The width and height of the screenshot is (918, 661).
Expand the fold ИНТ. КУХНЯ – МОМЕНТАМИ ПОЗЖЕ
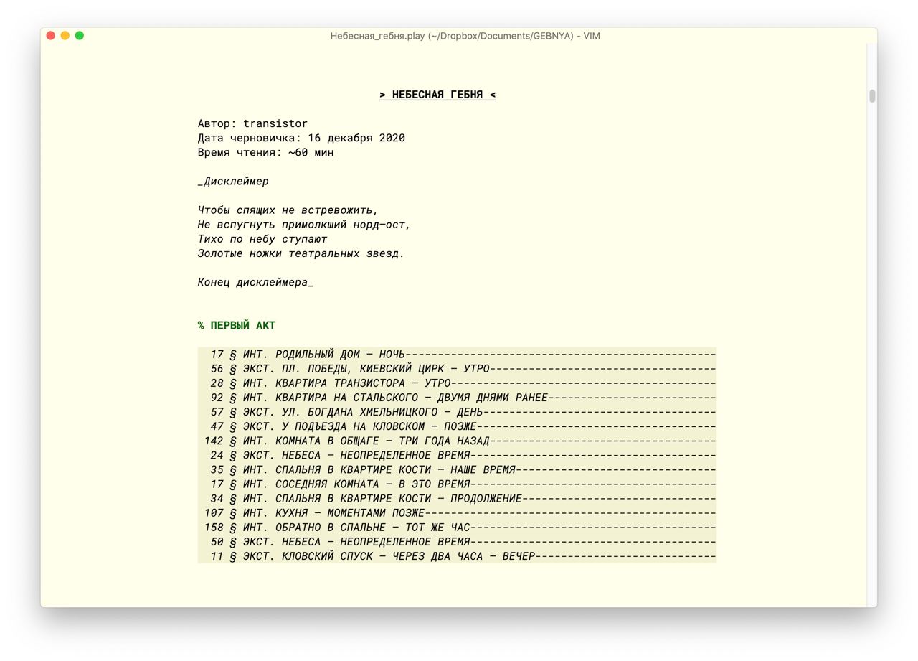coord(457,512)
